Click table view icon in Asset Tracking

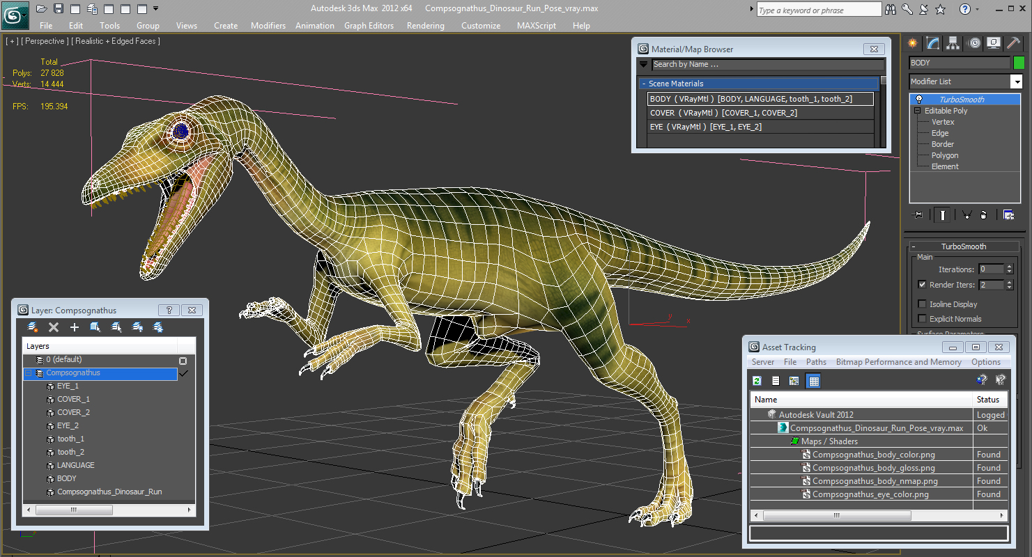pos(813,380)
